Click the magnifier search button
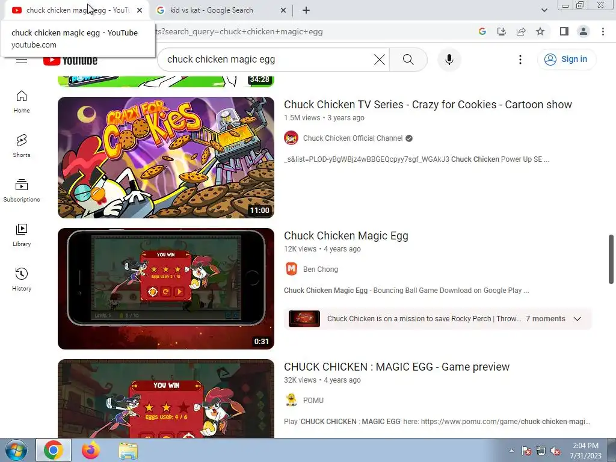Image resolution: width=616 pixels, height=462 pixels. [408, 60]
